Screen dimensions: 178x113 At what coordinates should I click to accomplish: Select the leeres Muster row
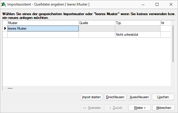(x=87, y=28)
